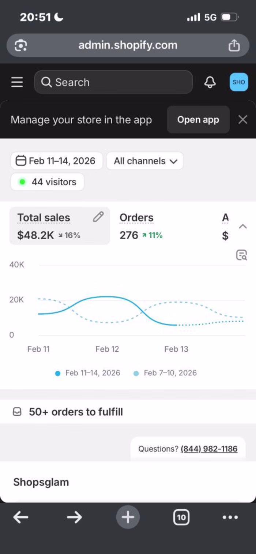This screenshot has width=256, height=554.
Task: Open the Feb 11–14, 2026 date picker
Action: point(57,161)
